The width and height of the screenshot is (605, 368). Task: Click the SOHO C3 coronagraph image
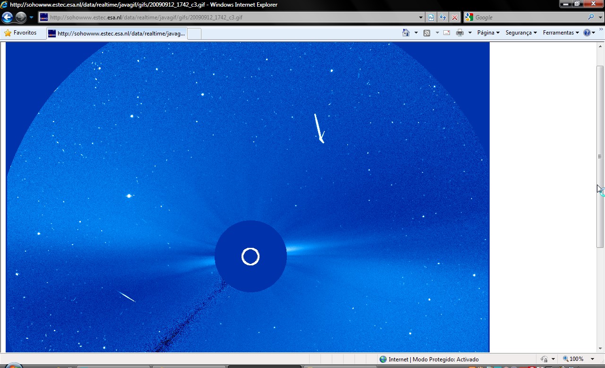248,197
